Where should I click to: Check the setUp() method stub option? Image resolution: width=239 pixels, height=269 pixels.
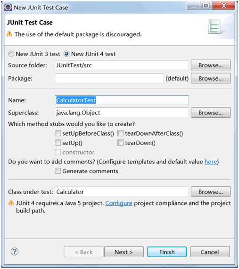coord(58,143)
